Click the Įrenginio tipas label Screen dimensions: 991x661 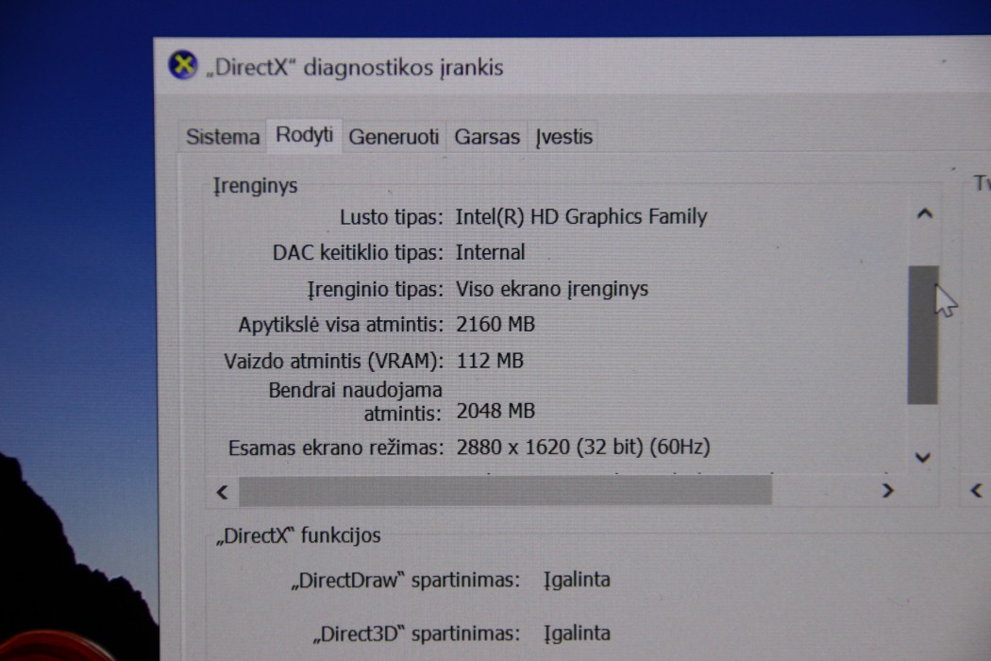376,290
